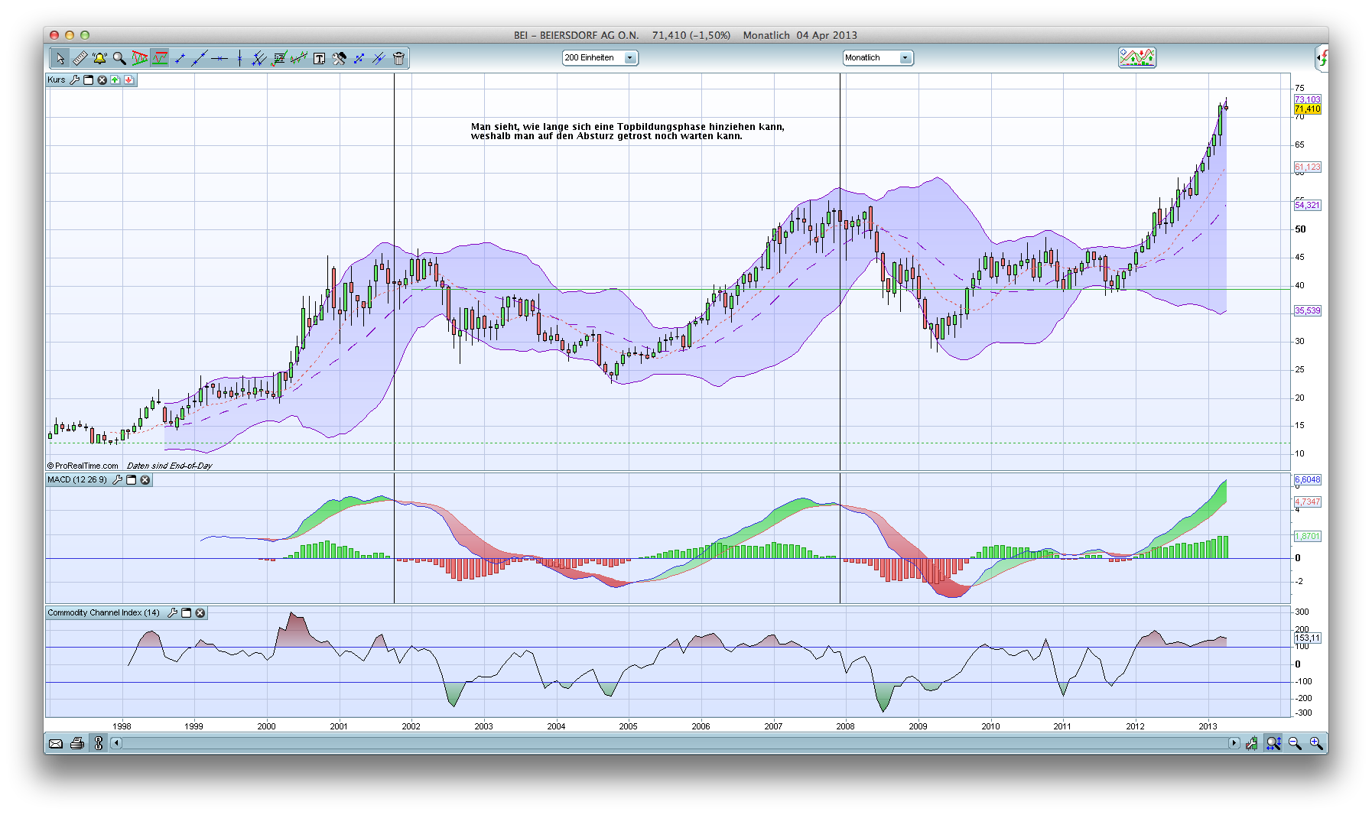Click the horizontal chart scrollbar track
Viewport: 1372px width, 815px height.
[675, 743]
